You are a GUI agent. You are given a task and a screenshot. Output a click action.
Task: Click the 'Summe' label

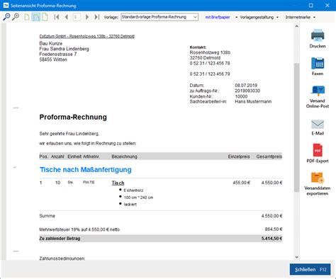click(47, 216)
